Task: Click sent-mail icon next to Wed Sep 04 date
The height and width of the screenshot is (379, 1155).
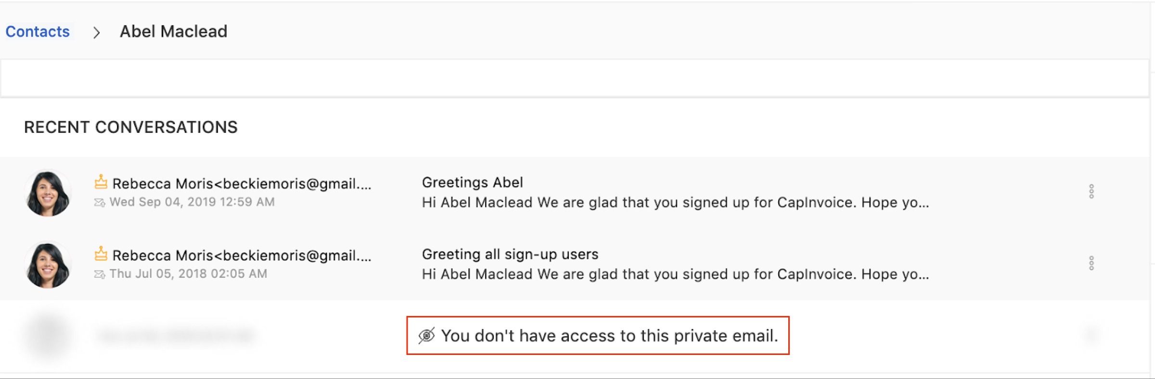Action: pyautogui.click(x=100, y=202)
